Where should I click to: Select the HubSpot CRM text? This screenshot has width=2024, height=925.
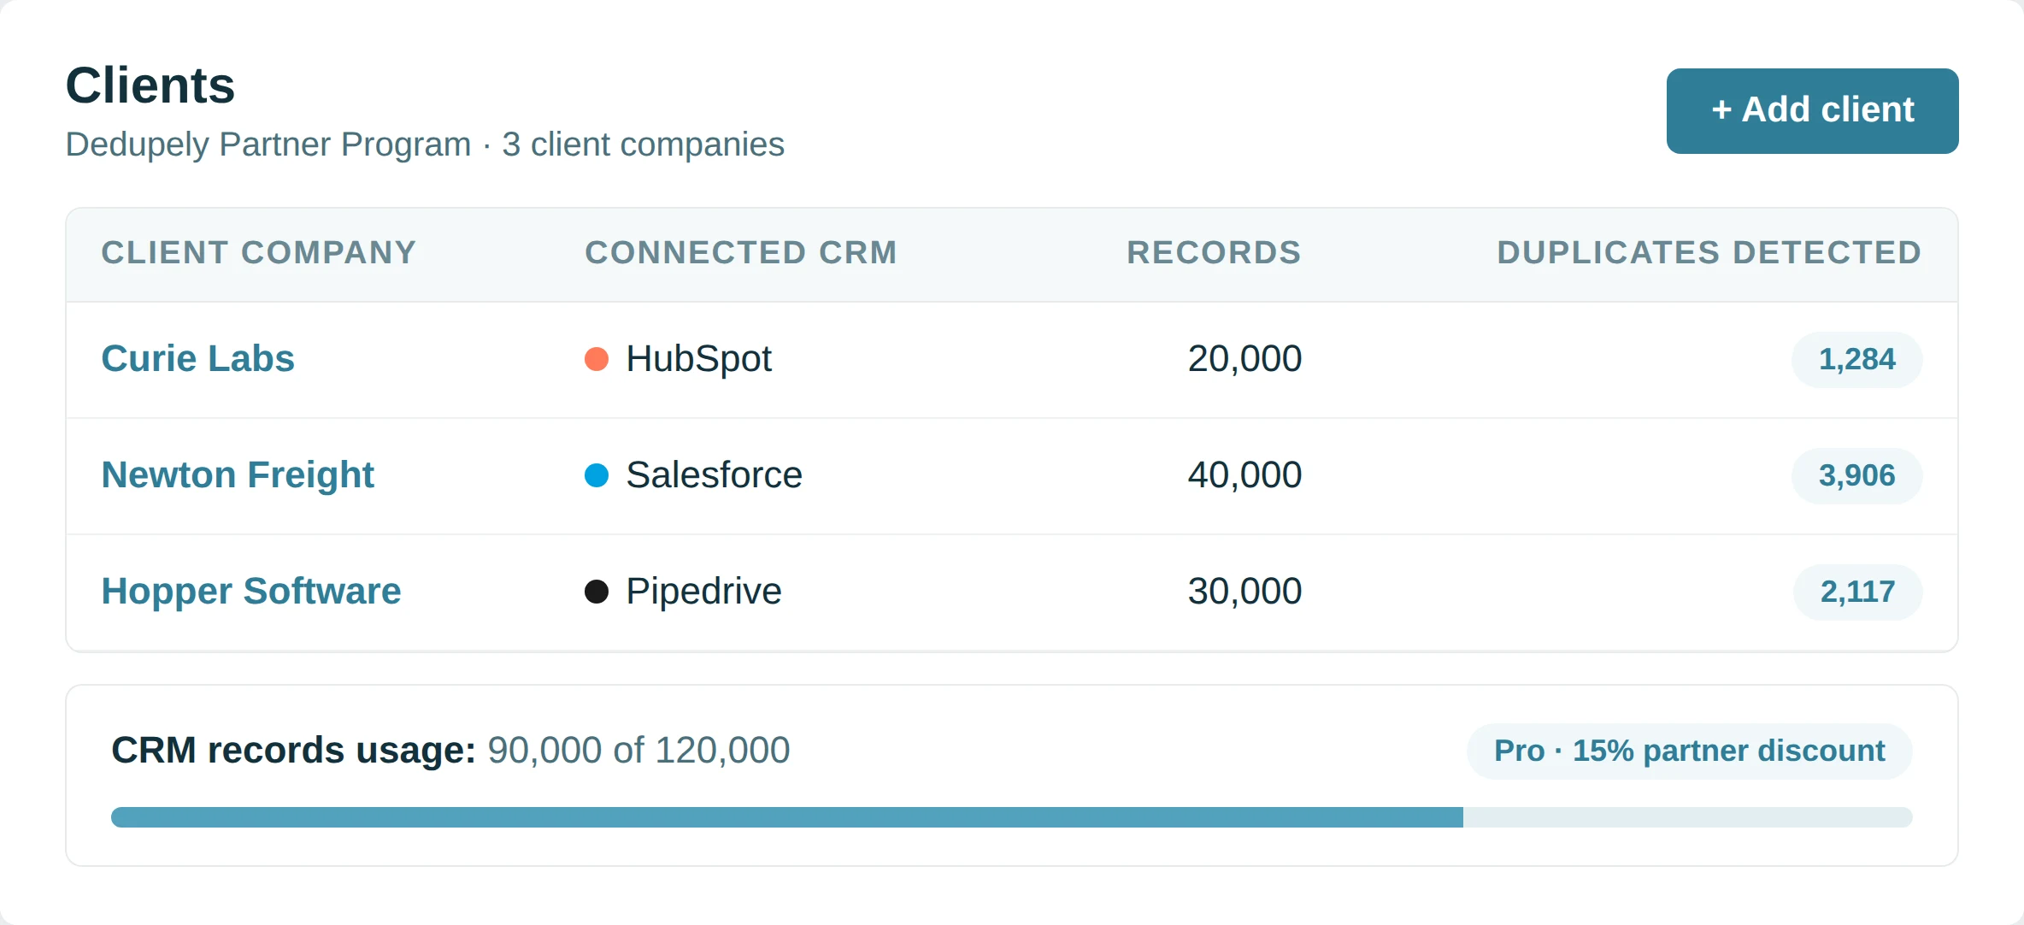click(x=698, y=359)
